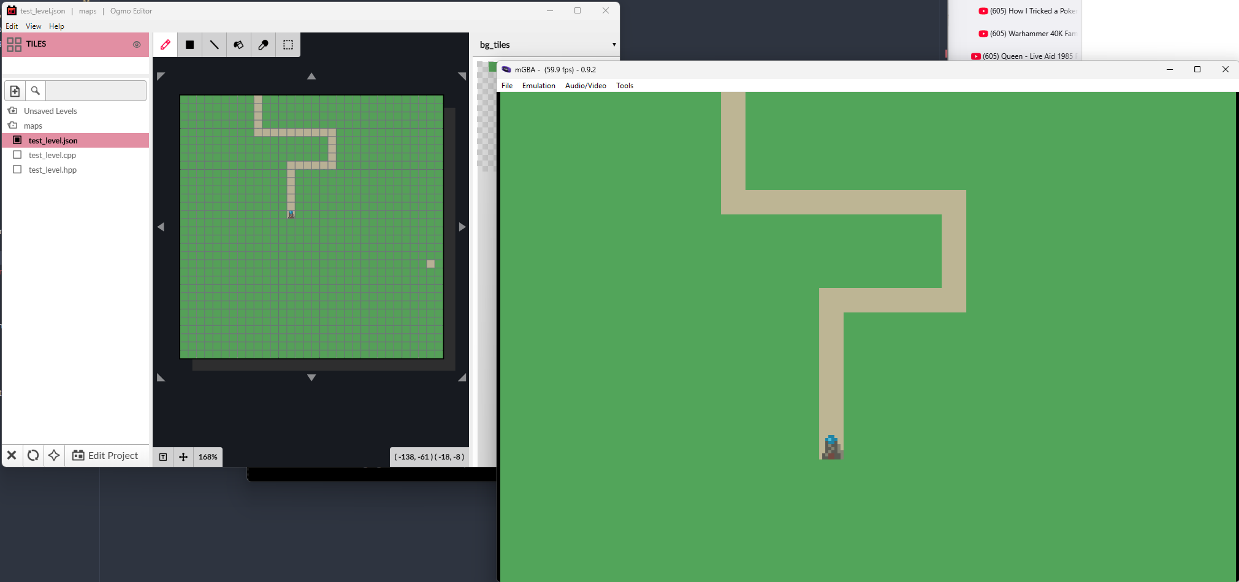Open the View menu in Ogmo Editor

(x=33, y=26)
